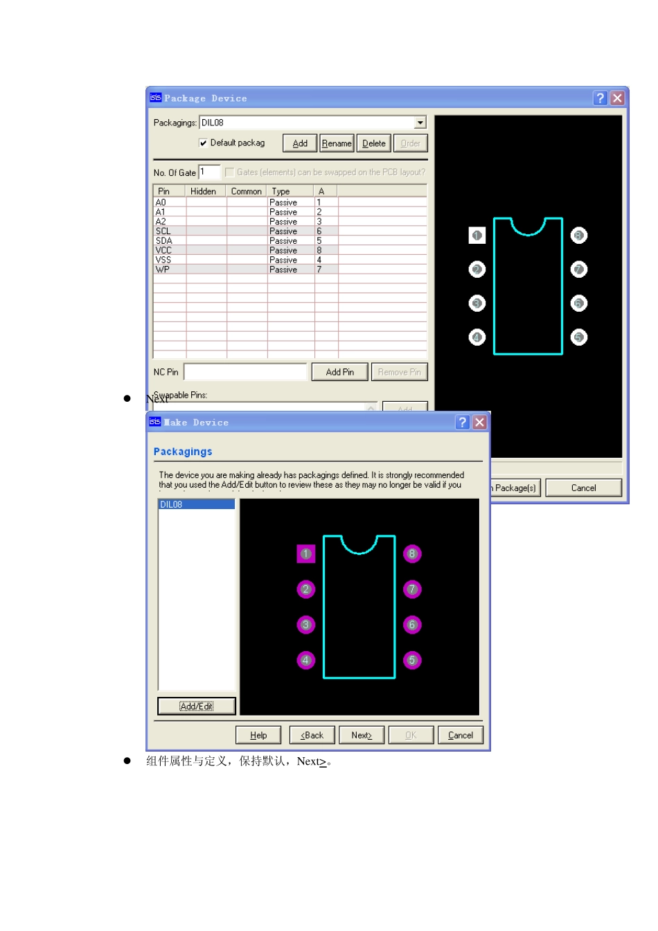Toggle the gates swappable on PCB checkbox
658x931 pixels.
pyautogui.click(x=229, y=172)
